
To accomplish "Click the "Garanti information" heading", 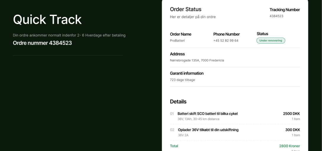I will 187,73.
